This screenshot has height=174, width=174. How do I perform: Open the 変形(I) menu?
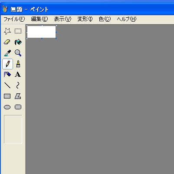85,19
